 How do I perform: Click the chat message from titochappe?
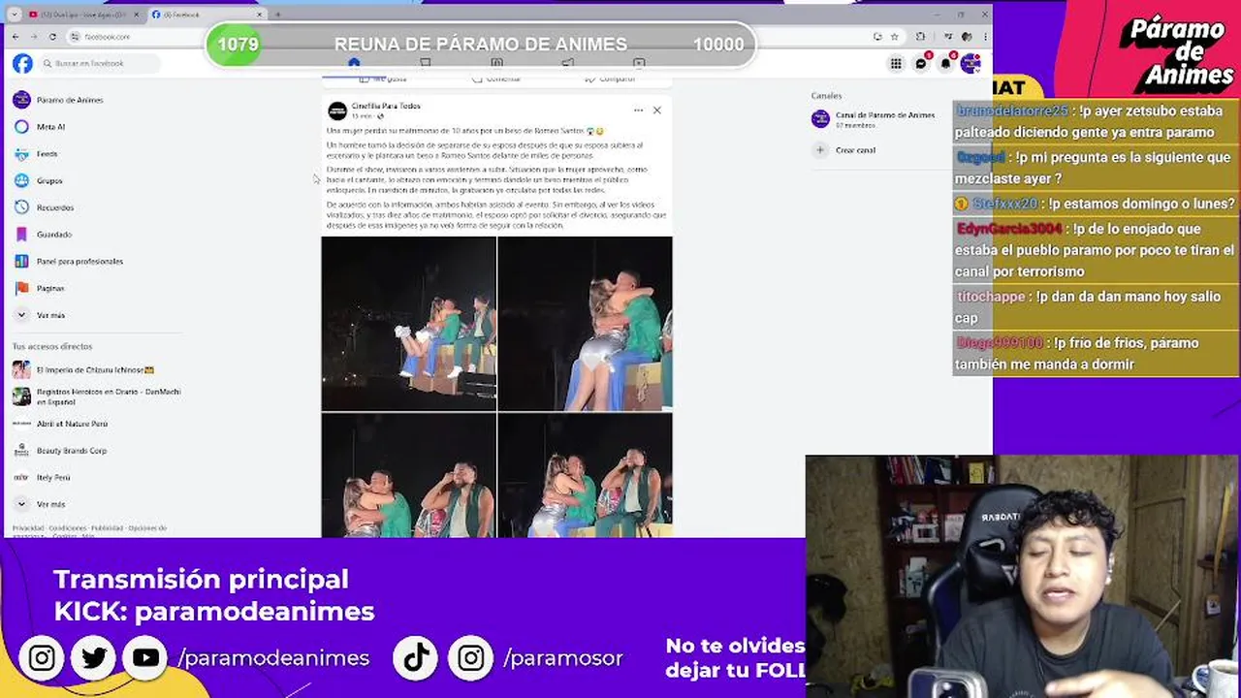[x=1095, y=307]
